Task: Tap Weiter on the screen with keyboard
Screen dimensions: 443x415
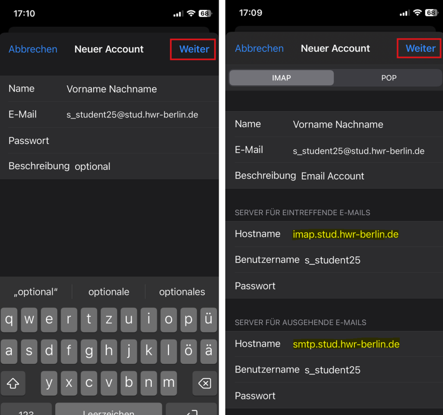Action: point(194,49)
